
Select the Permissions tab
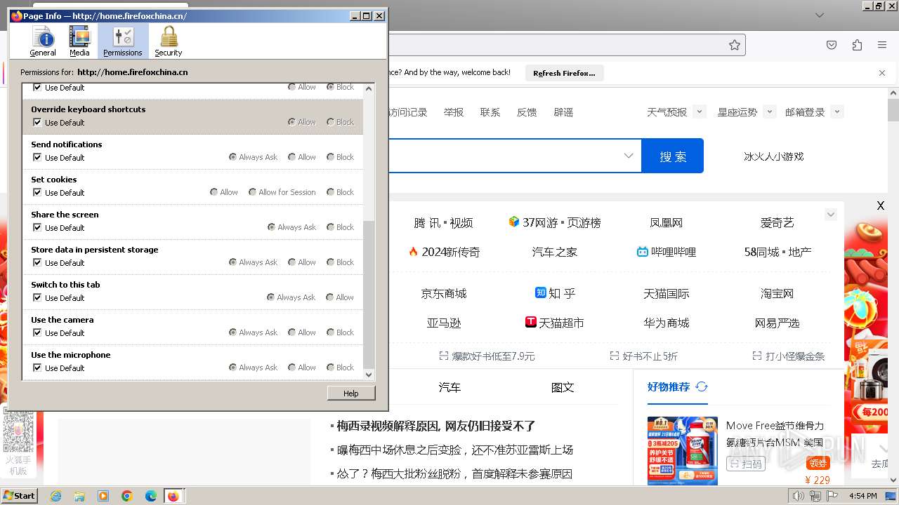[x=123, y=41]
